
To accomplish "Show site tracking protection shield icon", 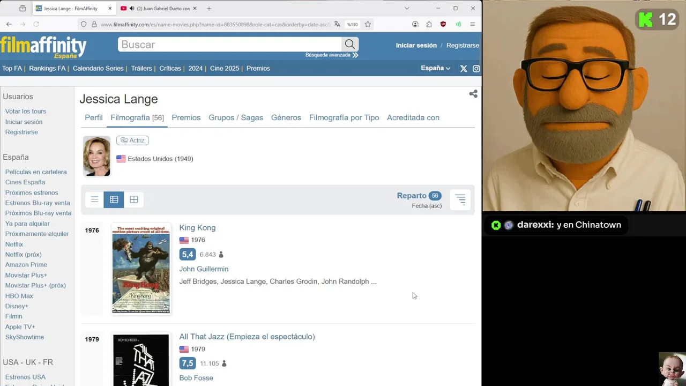I will 84,24.
